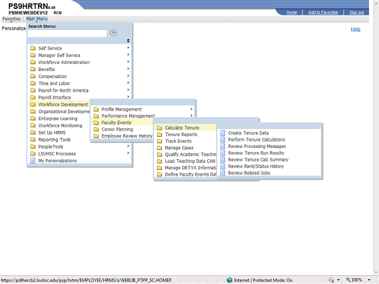Click the Manager Self Service folder icon
Image resolution: width=379 pixels, height=284 pixels.
click(x=33, y=55)
